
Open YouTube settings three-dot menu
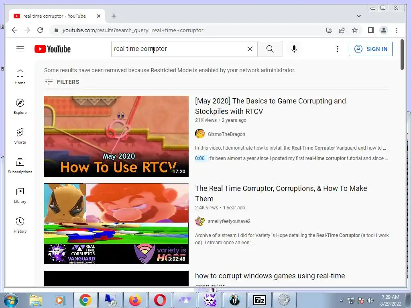point(337,49)
